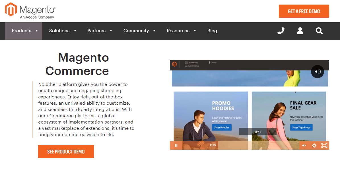Pause the demo video
The height and width of the screenshot is (170, 340).
pos(176,145)
